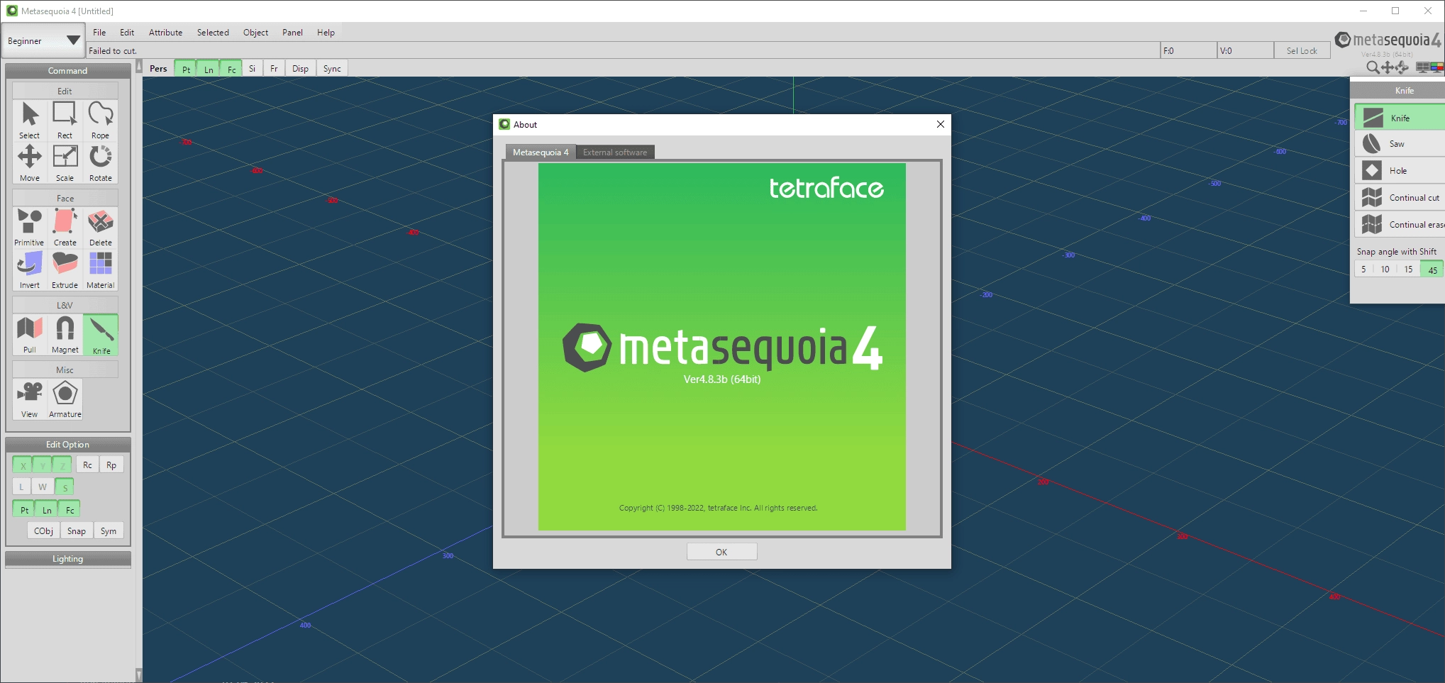Open the Attribute menu
This screenshot has width=1445, height=683.
click(x=165, y=33)
